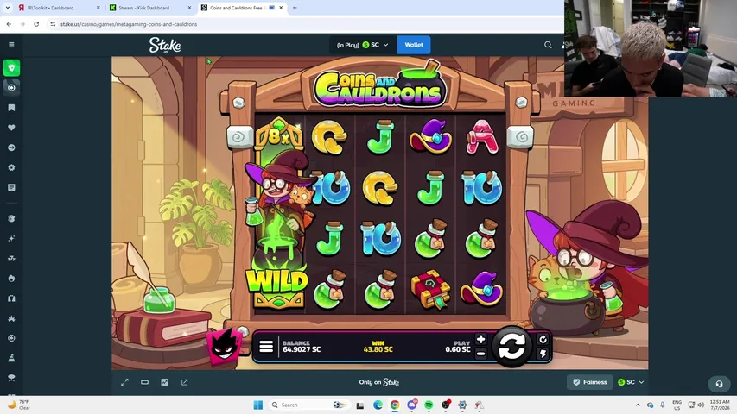Image resolution: width=737 pixels, height=414 pixels.
Task: Open a new browser tab
Action: 295,8
